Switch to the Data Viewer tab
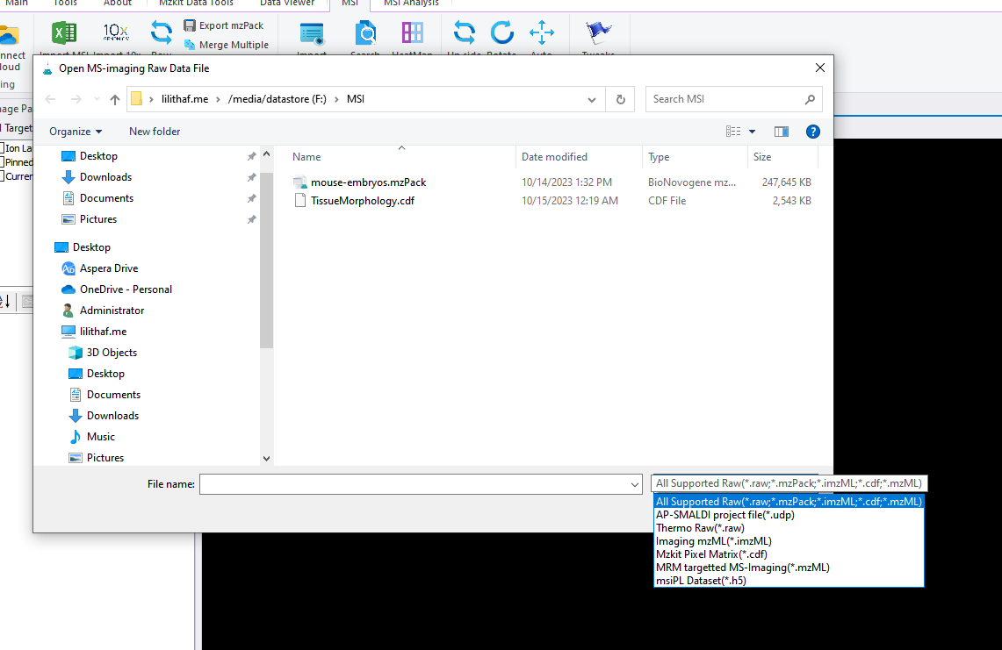1002x650 pixels. click(286, 4)
